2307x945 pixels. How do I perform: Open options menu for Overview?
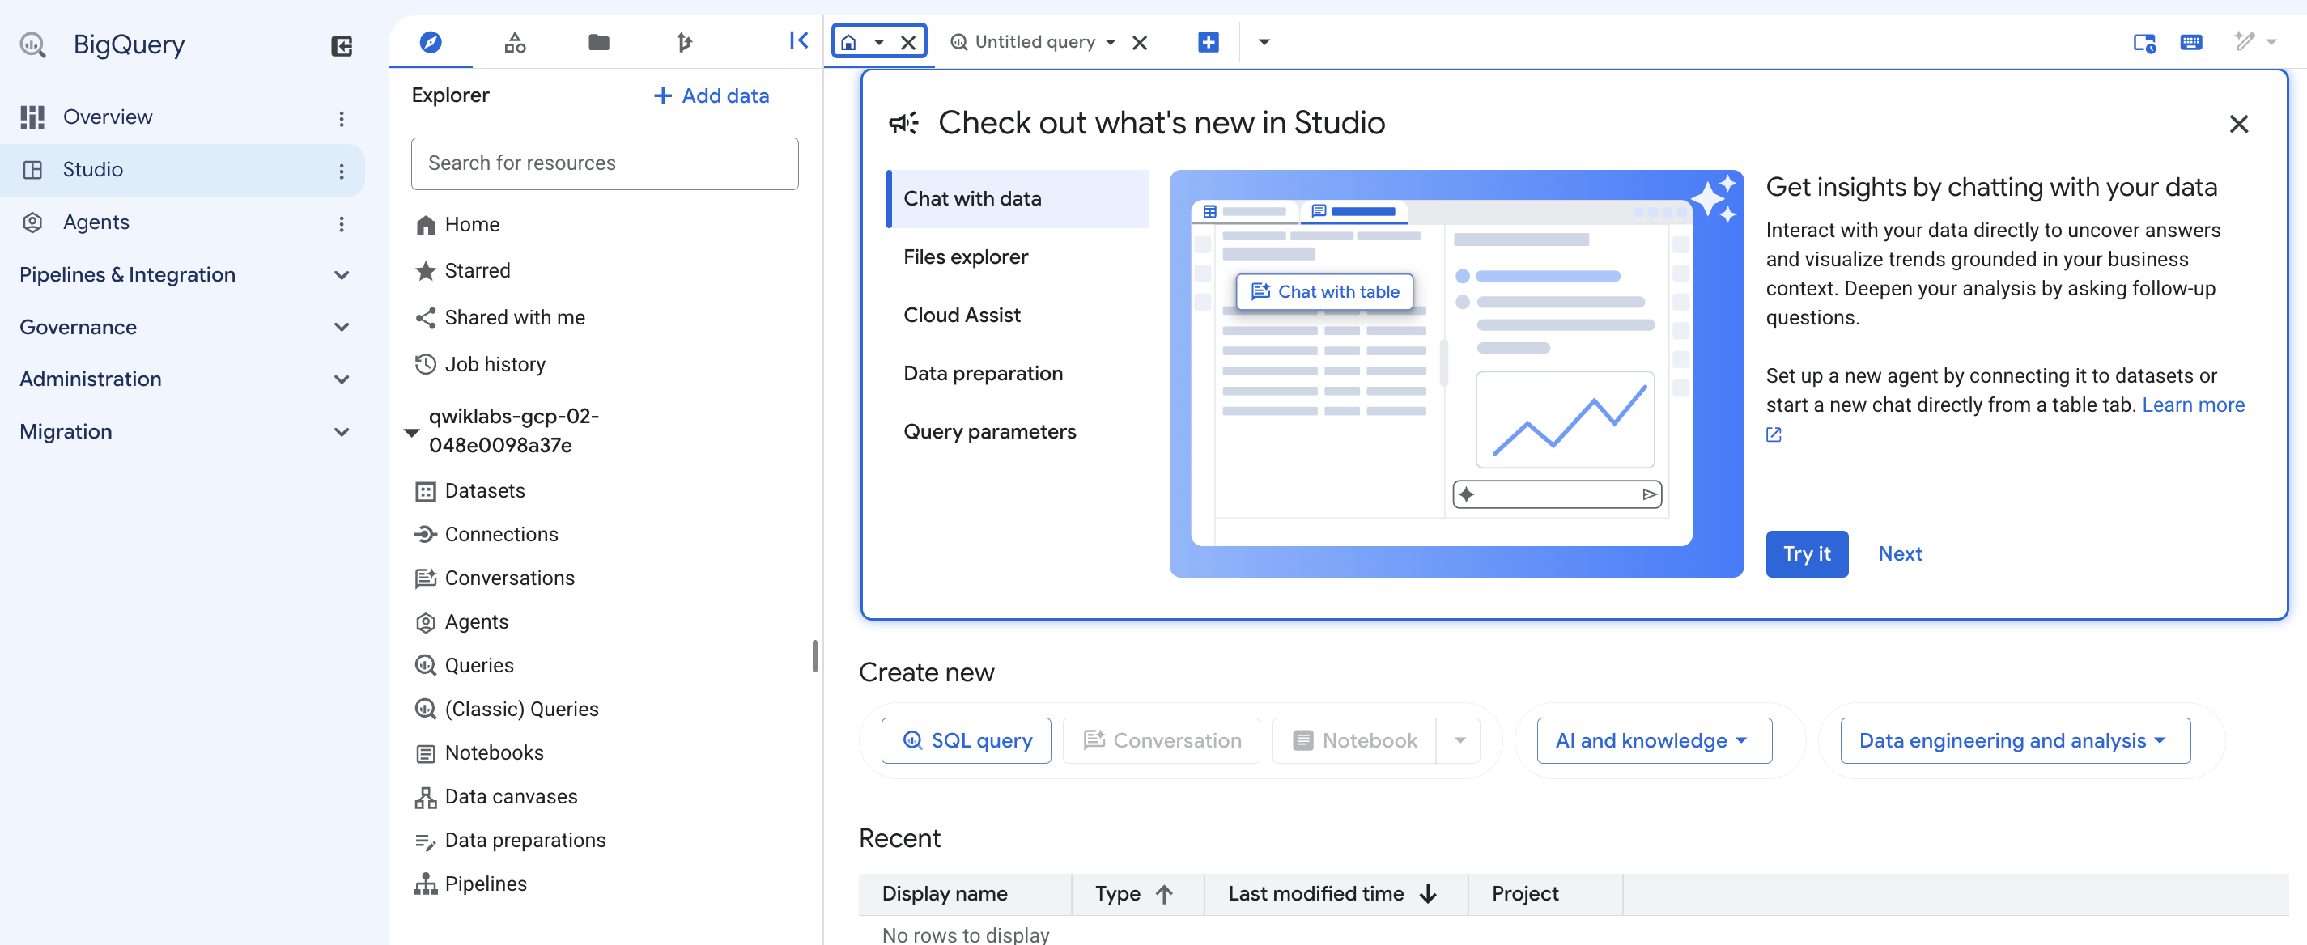[x=342, y=118]
